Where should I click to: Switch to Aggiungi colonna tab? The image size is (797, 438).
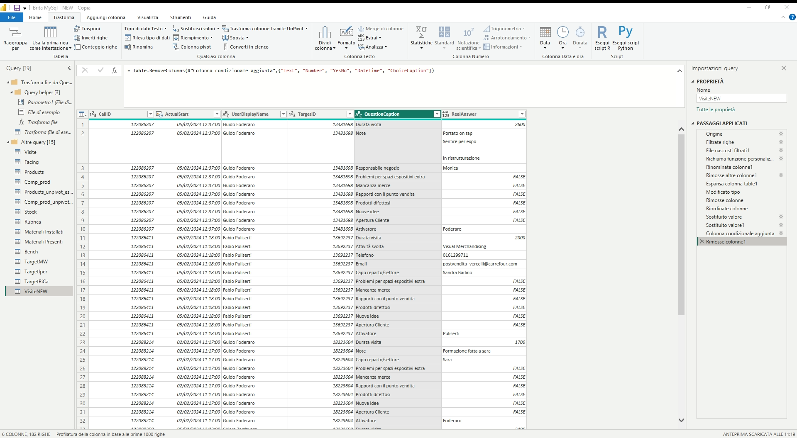point(106,17)
